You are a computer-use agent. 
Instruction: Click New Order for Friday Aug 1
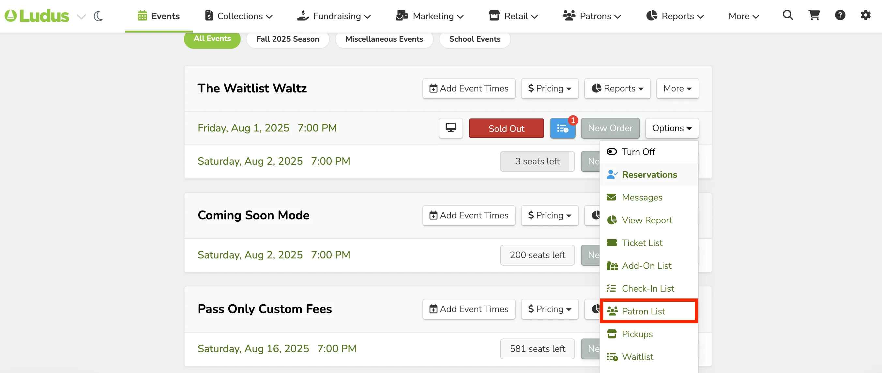[x=610, y=128]
